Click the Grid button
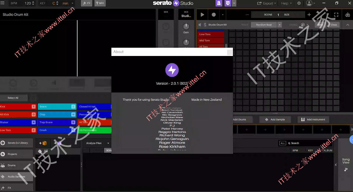This screenshot has width=353, height=192. pyautogui.click(x=320, y=25)
